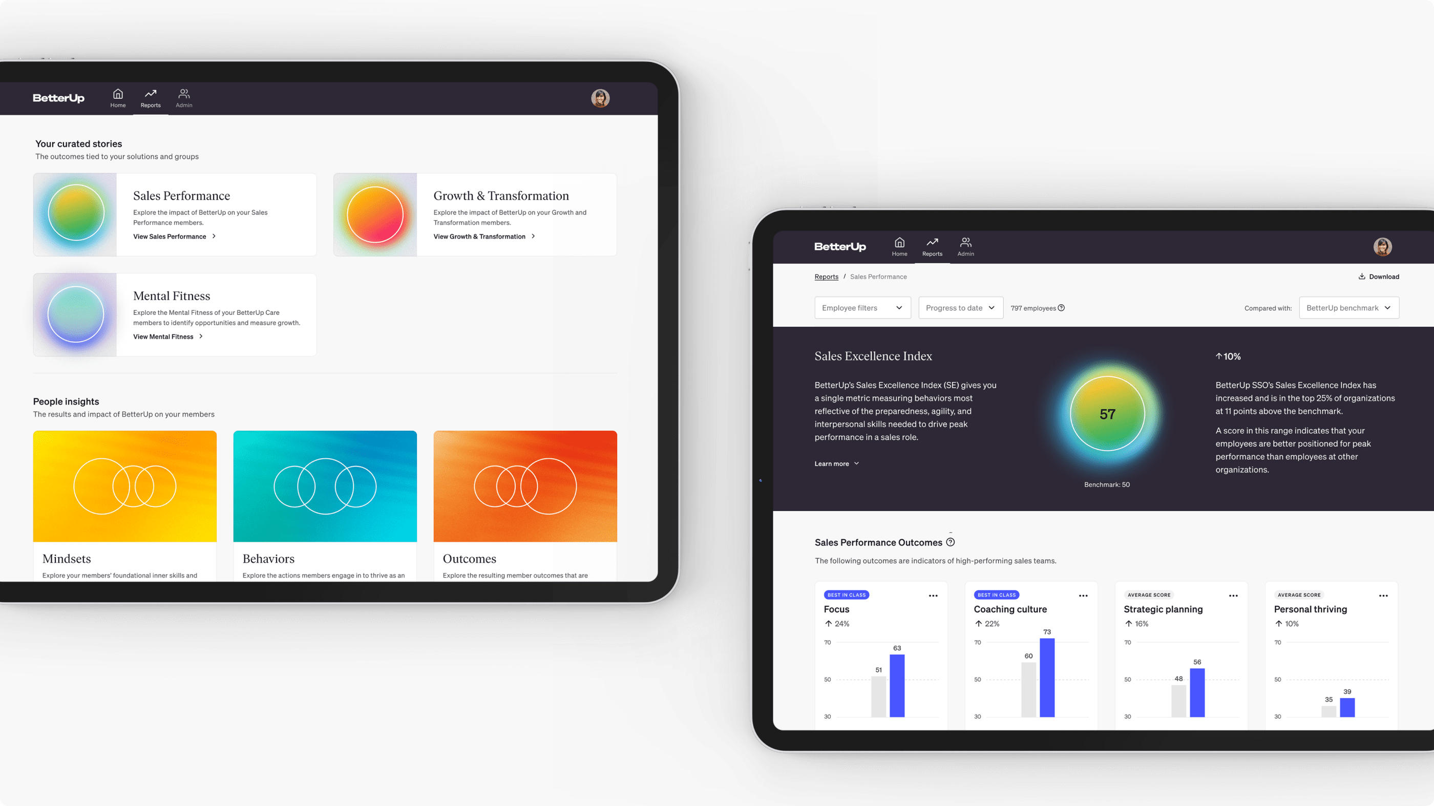This screenshot has height=806, width=1434.
Task: Click the Sales Excellence Index circular gauge
Action: (x=1106, y=415)
